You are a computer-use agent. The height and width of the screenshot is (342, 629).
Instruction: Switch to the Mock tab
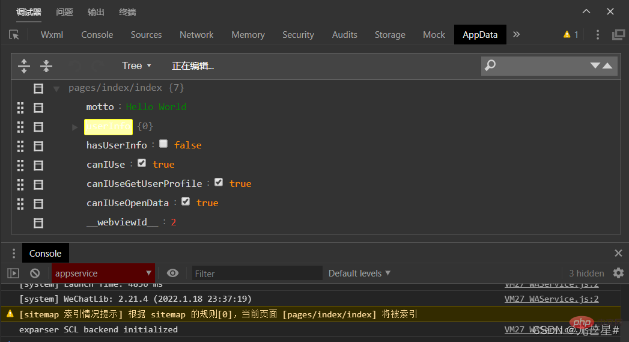pos(434,35)
